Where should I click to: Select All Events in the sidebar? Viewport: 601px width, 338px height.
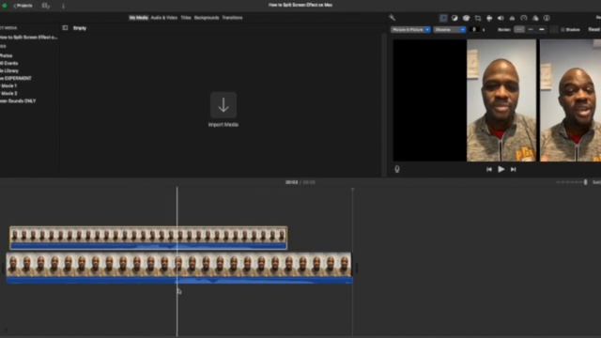[8, 63]
